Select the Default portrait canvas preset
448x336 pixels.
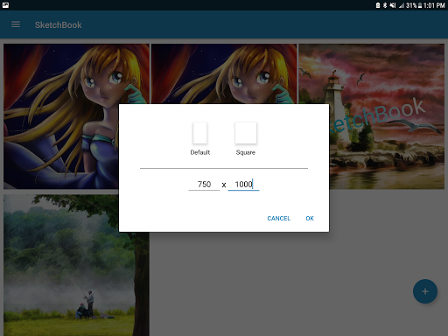200,133
